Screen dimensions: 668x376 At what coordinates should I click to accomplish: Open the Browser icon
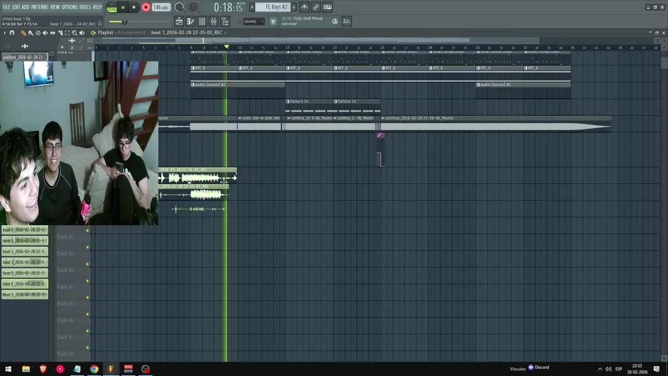225,21
